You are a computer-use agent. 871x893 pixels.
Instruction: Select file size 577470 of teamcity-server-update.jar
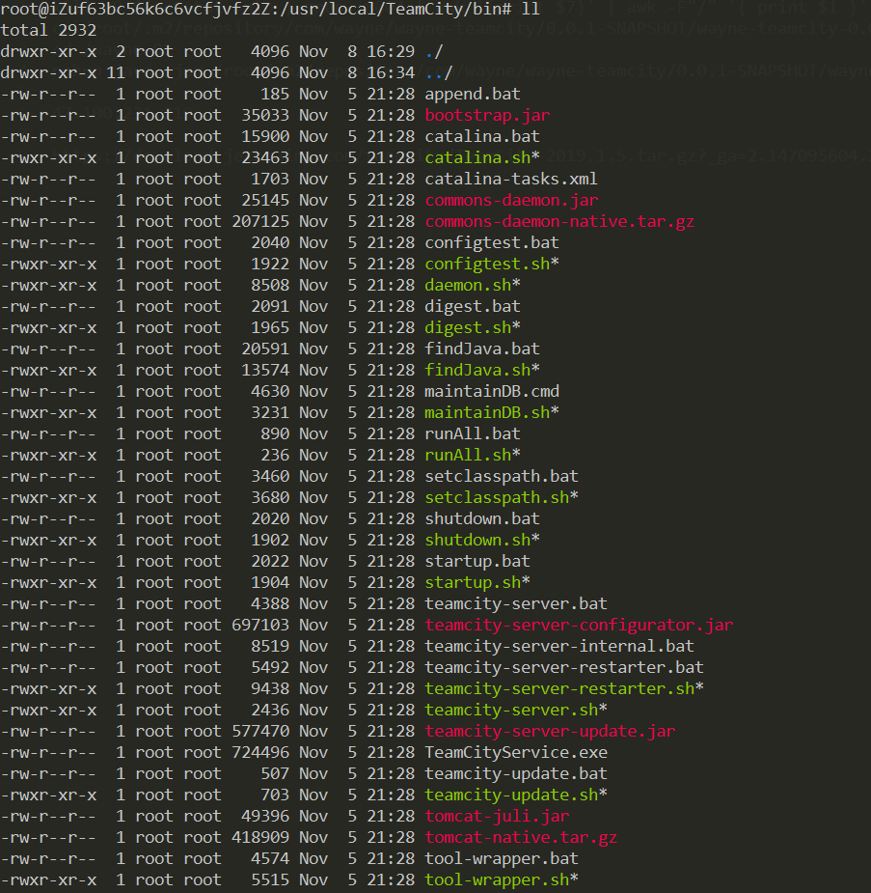tap(260, 732)
